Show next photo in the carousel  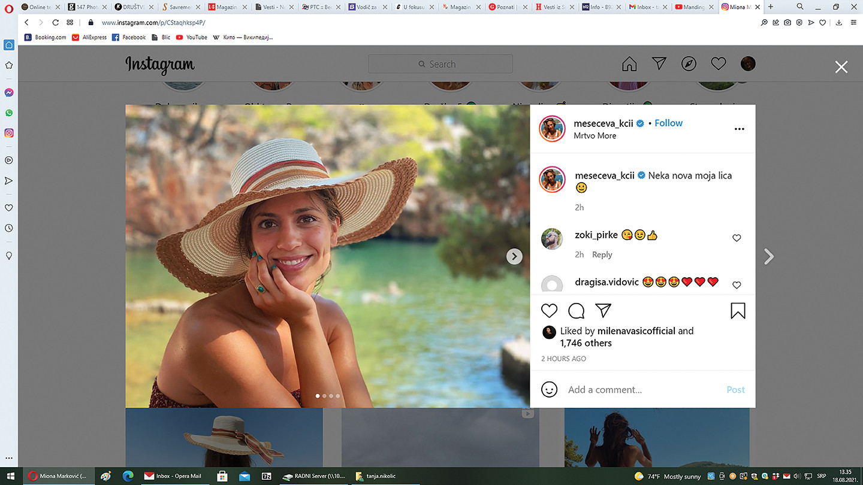pyautogui.click(x=514, y=256)
